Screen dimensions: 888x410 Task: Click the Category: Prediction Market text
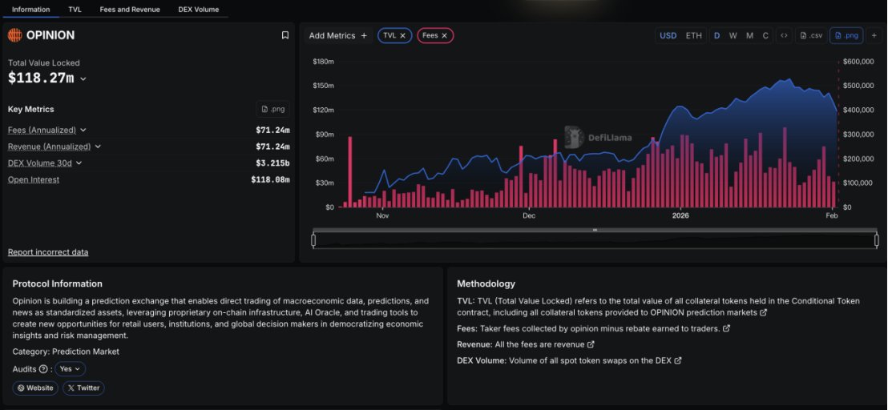click(x=66, y=352)
